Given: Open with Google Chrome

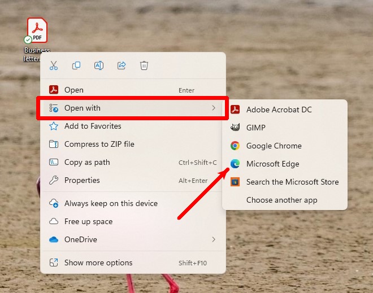Looking at the screenshot, I should (x=285, y=146).
